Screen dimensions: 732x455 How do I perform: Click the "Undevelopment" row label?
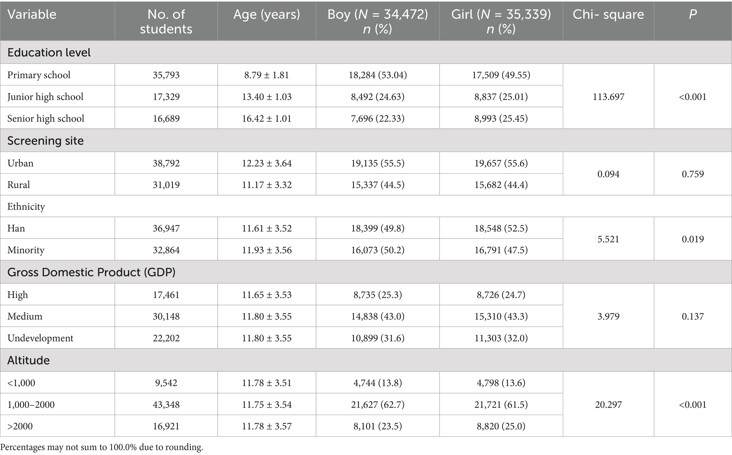(40, 338)
